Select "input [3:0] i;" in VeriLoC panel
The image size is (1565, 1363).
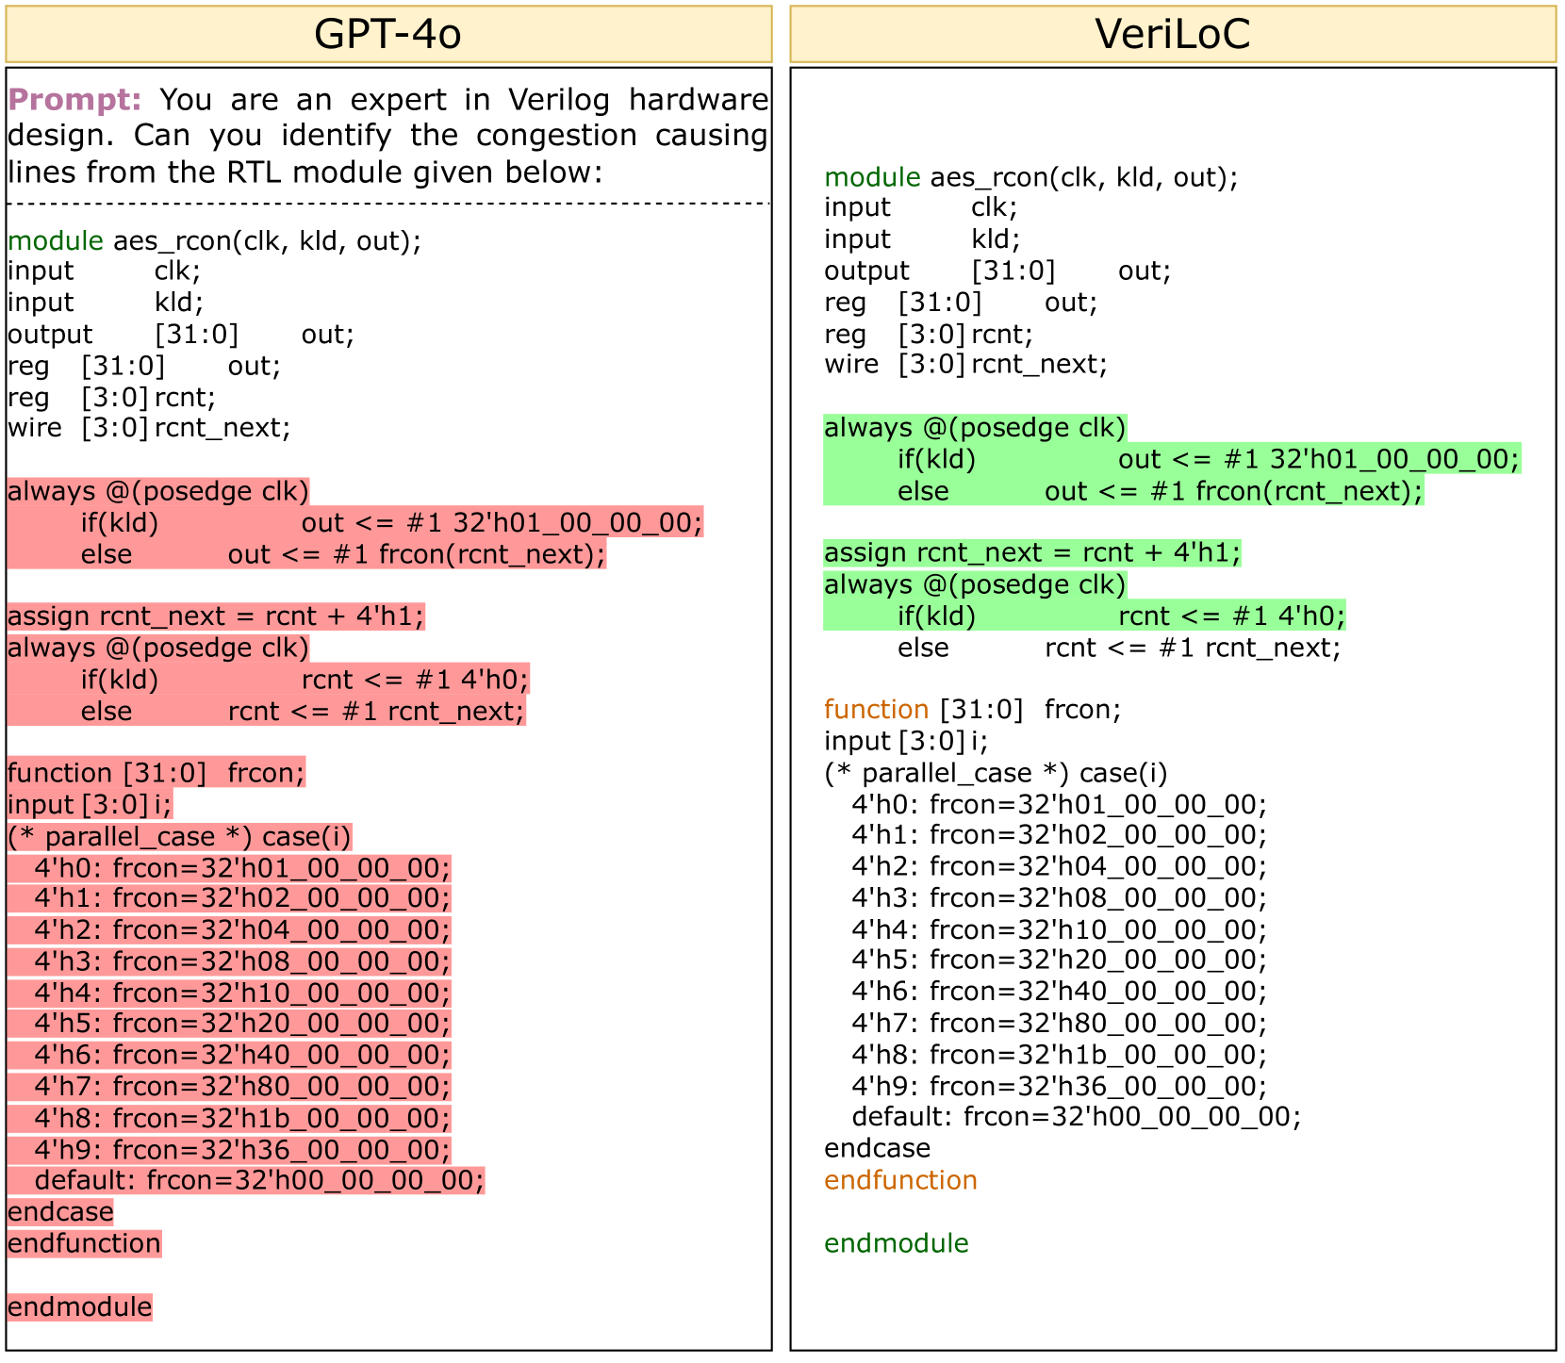[x=906, y=741]
